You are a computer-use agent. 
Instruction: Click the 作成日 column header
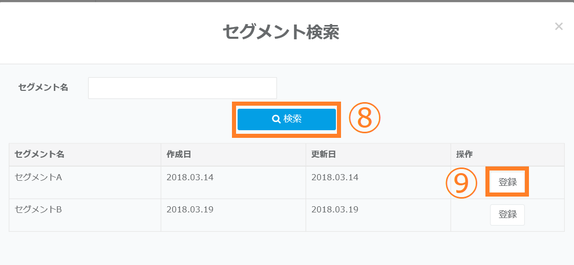(179, 154)
